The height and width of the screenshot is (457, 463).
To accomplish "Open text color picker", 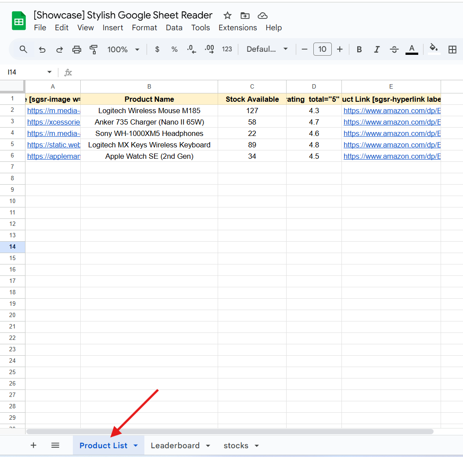I will (x=412, y=49).
